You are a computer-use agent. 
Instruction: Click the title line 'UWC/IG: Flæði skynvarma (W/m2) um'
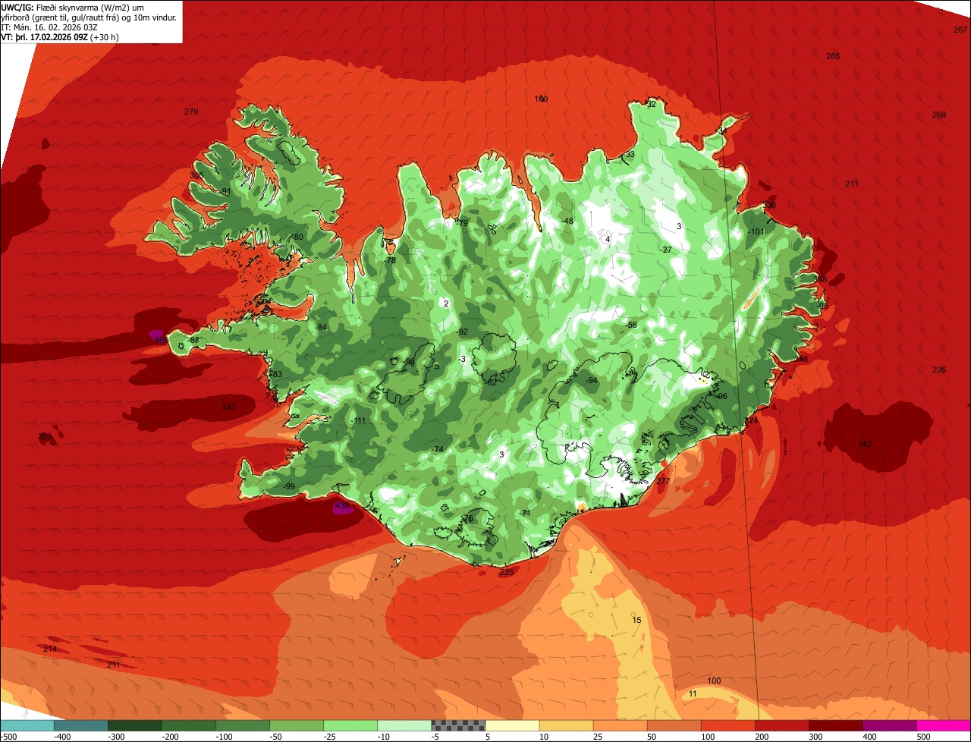coord(72,7)
